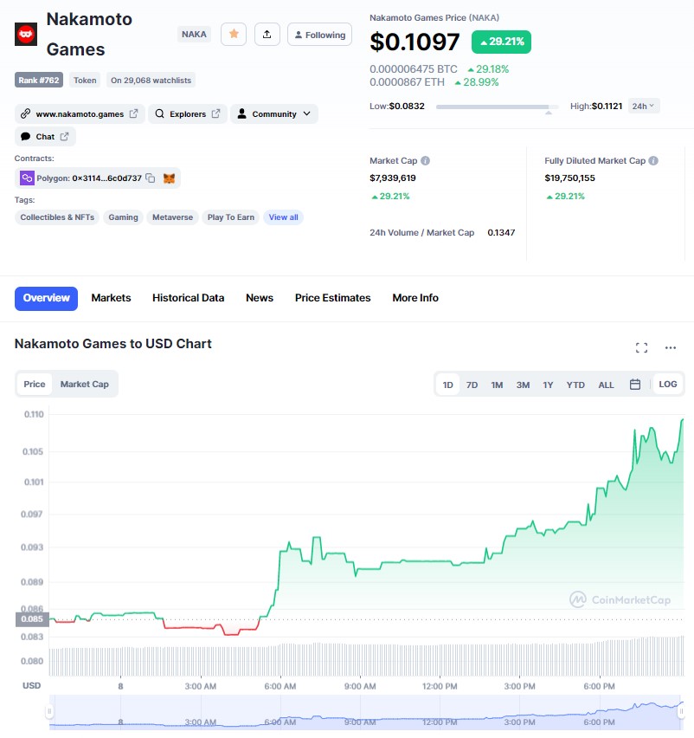
Task: Toggle Following status for Nakamoto Games
Action: point(319,35)
